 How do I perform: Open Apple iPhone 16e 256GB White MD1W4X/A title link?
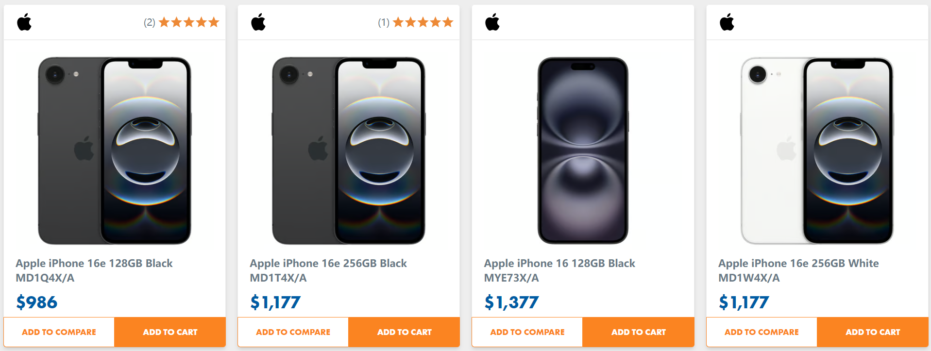click(x=798, y=270)
